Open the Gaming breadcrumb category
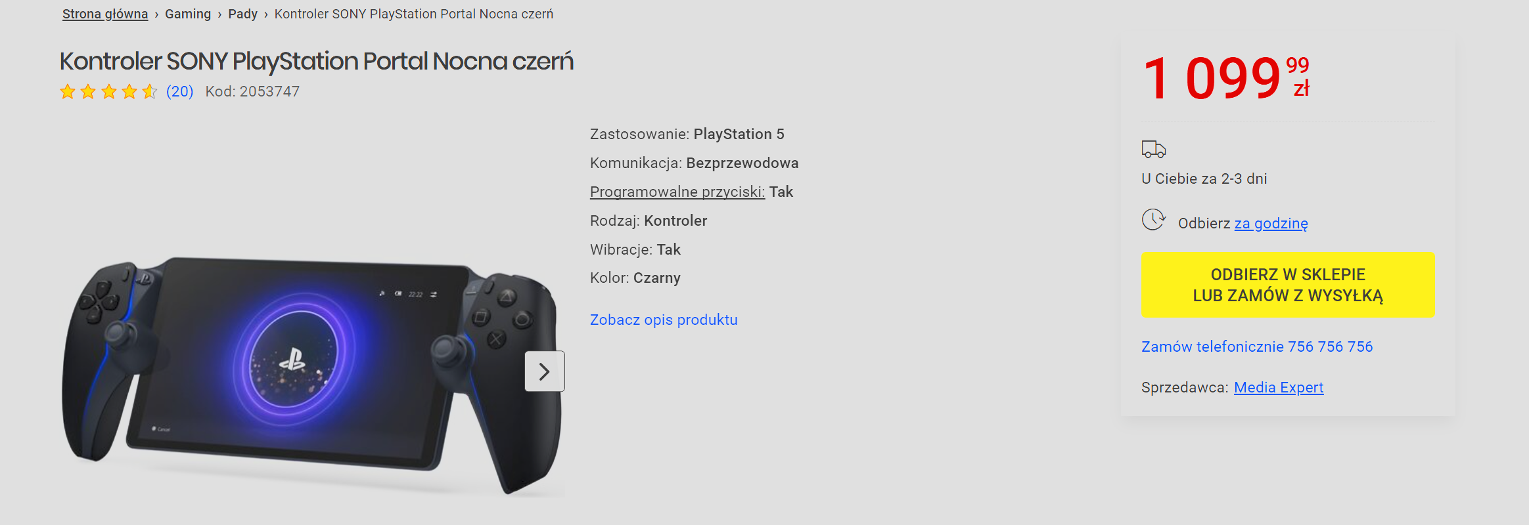 tap(188, 14)
